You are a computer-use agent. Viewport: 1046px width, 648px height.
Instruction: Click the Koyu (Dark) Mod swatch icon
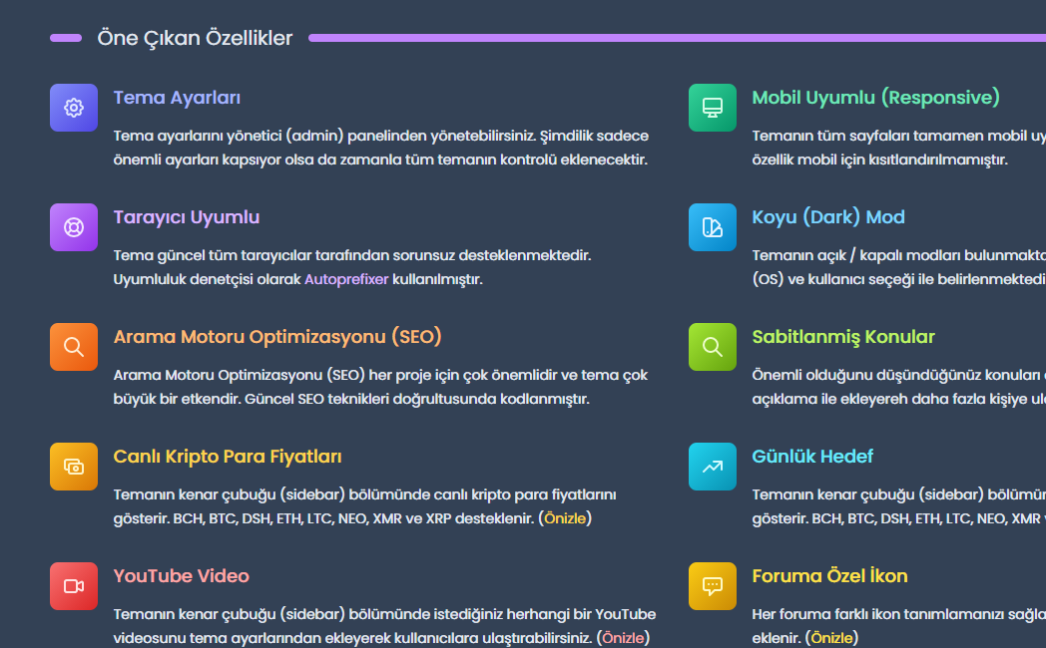(x=713, y=227)
